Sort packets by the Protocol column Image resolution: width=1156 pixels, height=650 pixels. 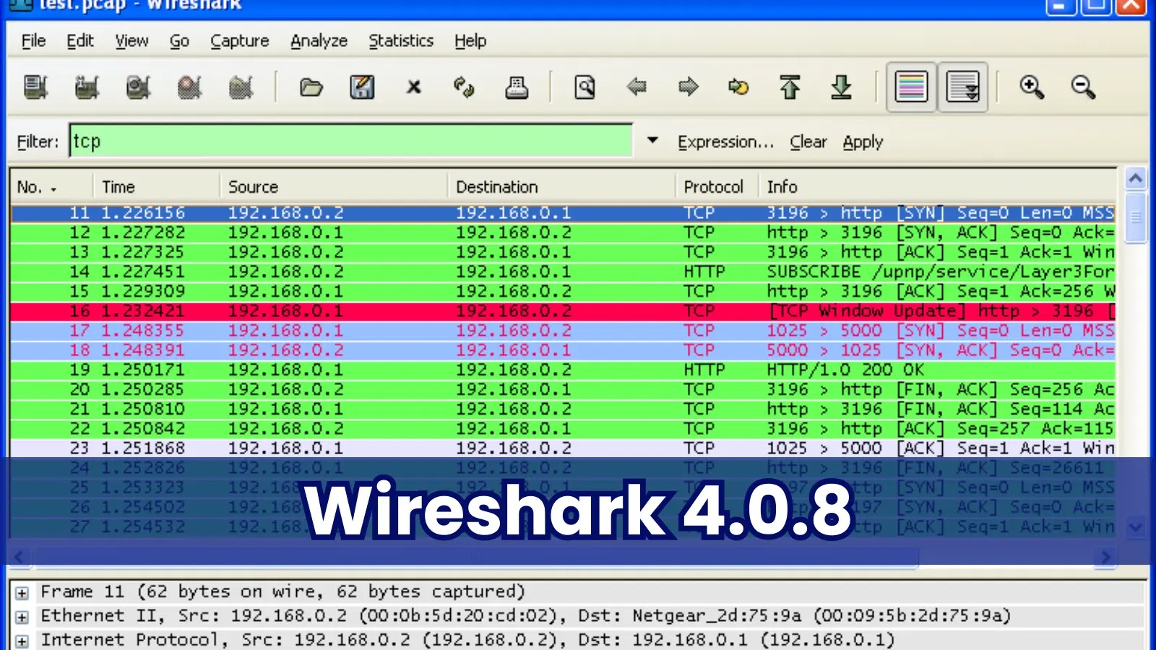[717, 187]
